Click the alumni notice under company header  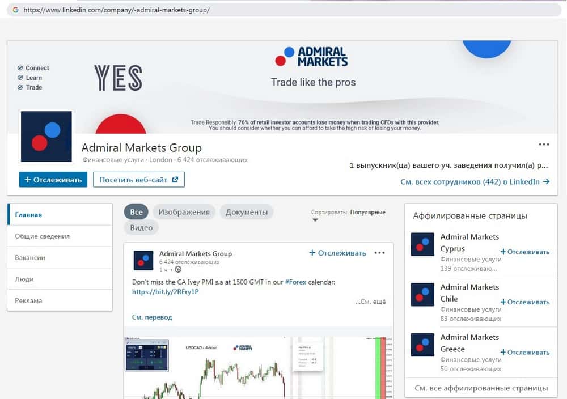click(448, 165)
